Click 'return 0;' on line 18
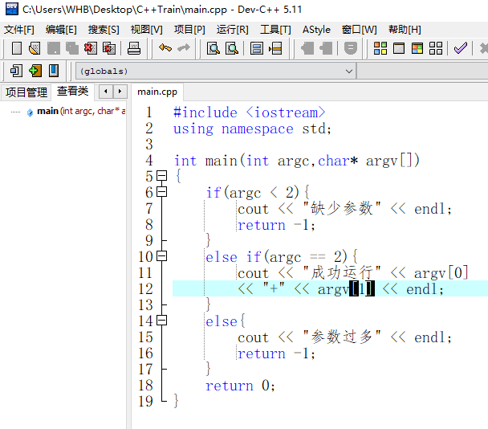 coord(240,386)
